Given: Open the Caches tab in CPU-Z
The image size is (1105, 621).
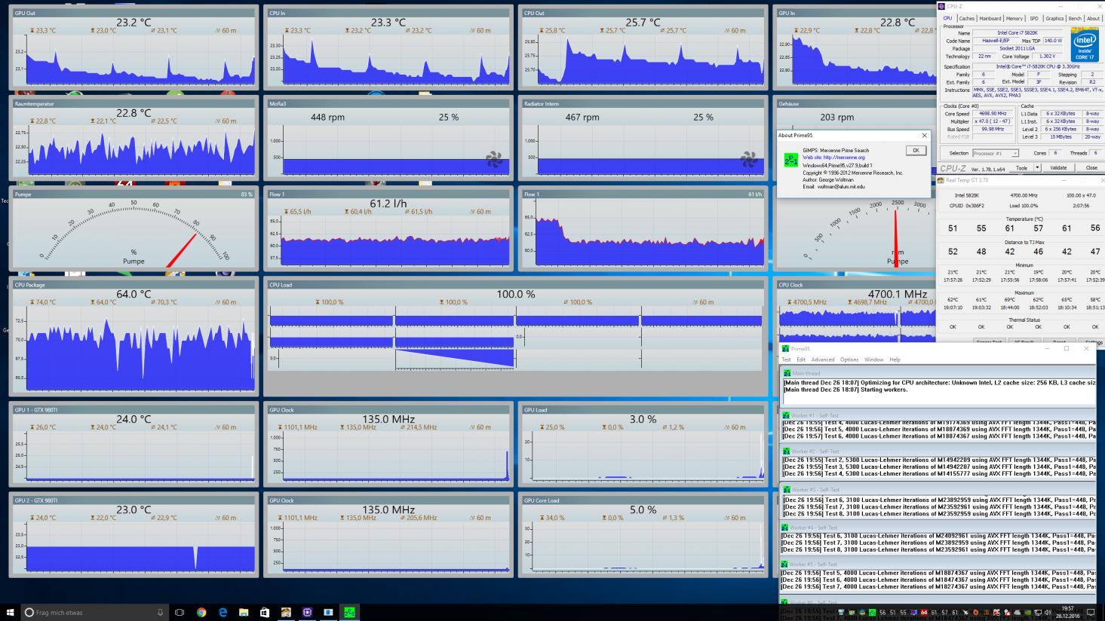Looking at the screenshot, I should click(x=966, y=18).
